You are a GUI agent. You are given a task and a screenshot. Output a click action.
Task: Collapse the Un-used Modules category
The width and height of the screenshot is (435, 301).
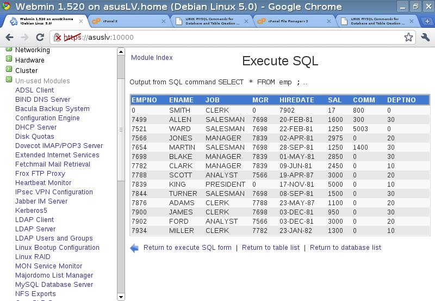click(x=9, y=80)
